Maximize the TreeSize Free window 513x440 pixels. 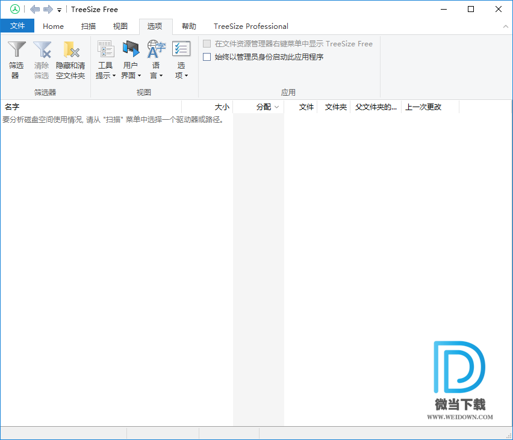pyautogui.click(x=471, y=9)
